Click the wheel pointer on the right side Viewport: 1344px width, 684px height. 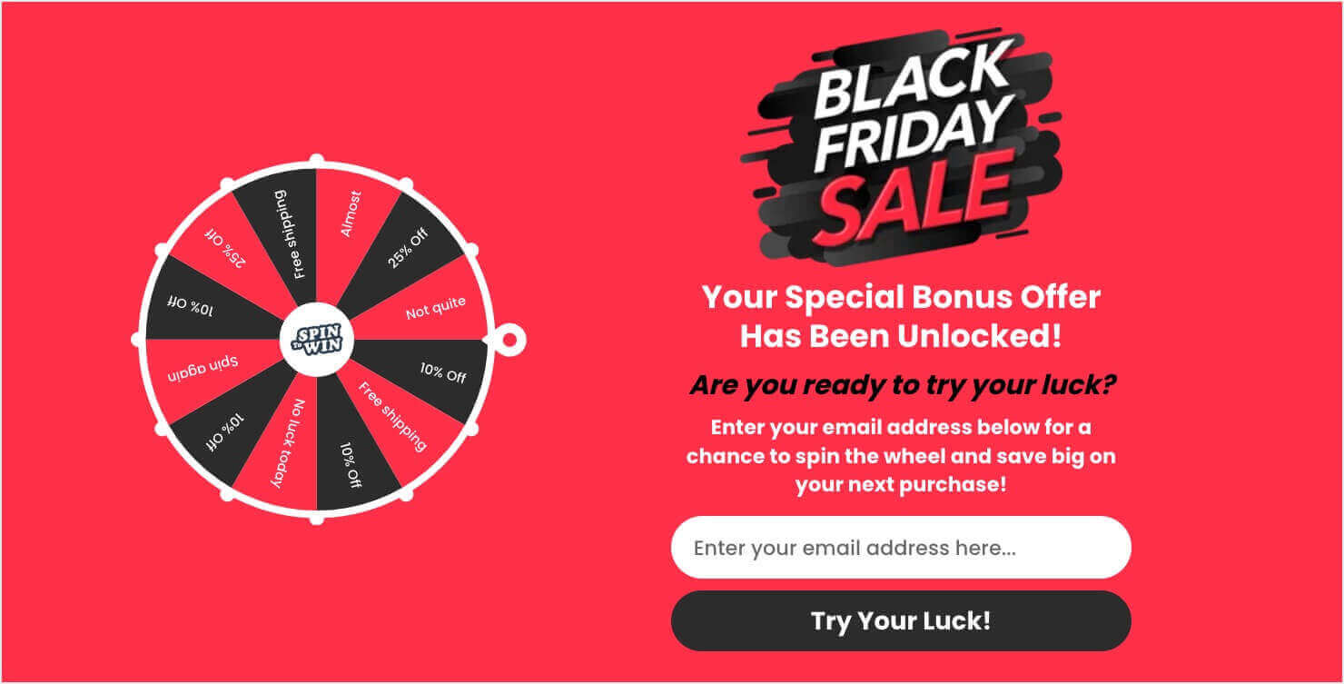click(x=509, y=341)
